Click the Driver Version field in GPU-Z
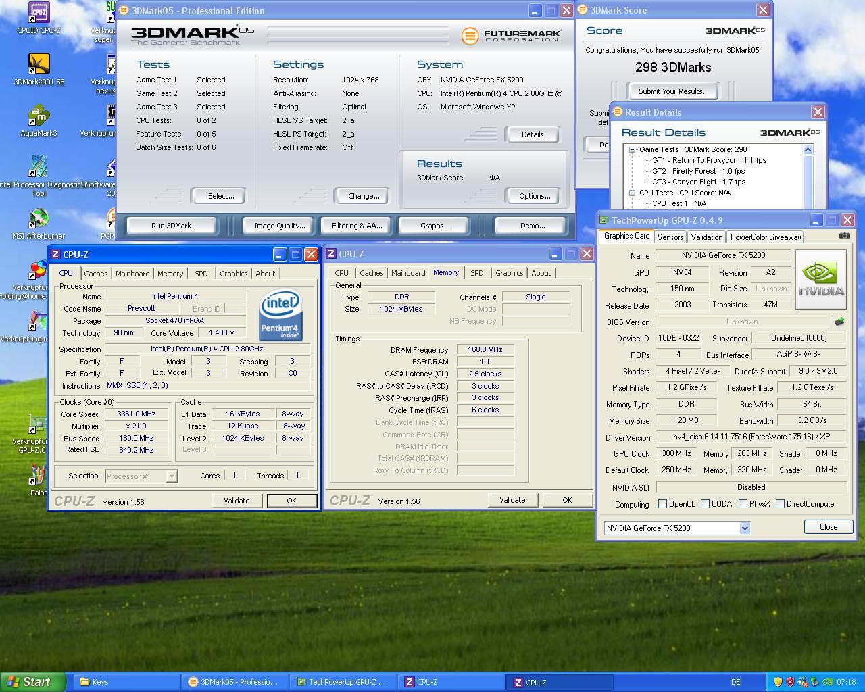Screen dimensions: 865x692 (751, 437)
